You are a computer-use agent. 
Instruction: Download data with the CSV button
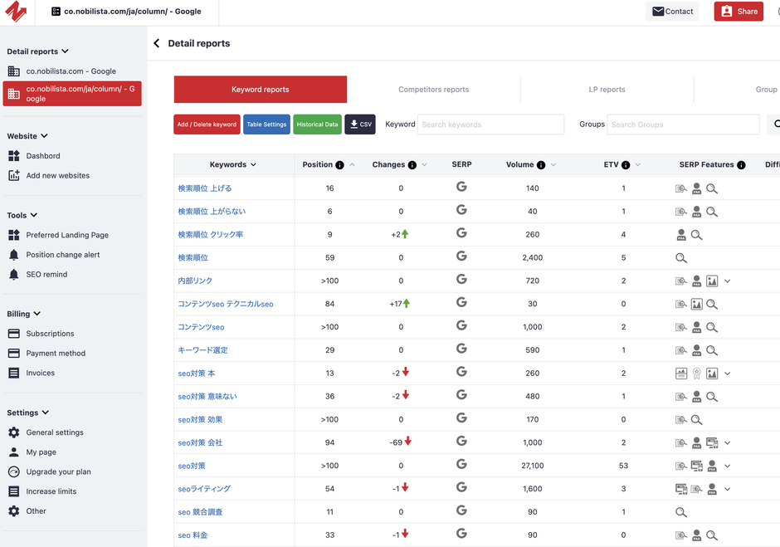coord(360,125)
